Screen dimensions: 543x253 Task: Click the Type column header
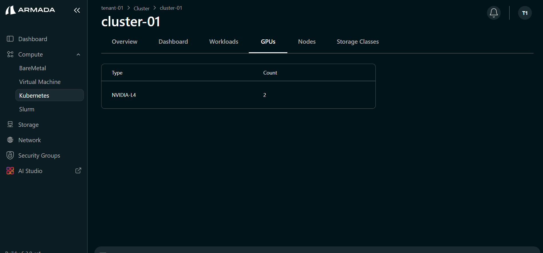117,73
